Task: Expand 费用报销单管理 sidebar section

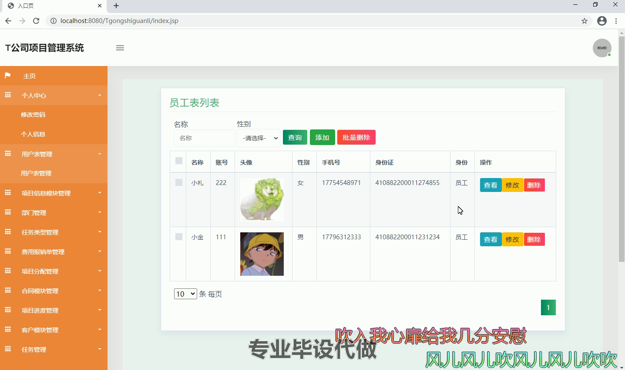Action: (x=54, y=251)
